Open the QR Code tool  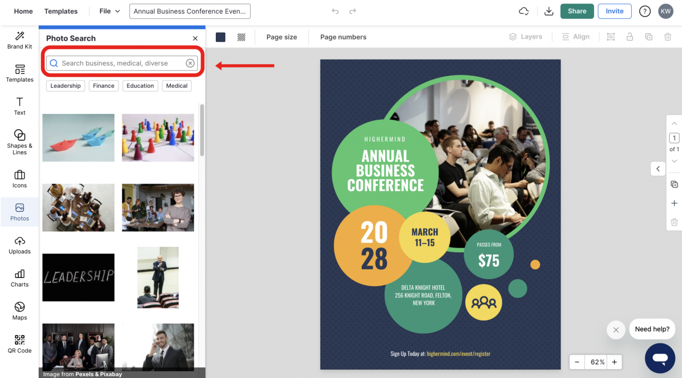(20, 344)
